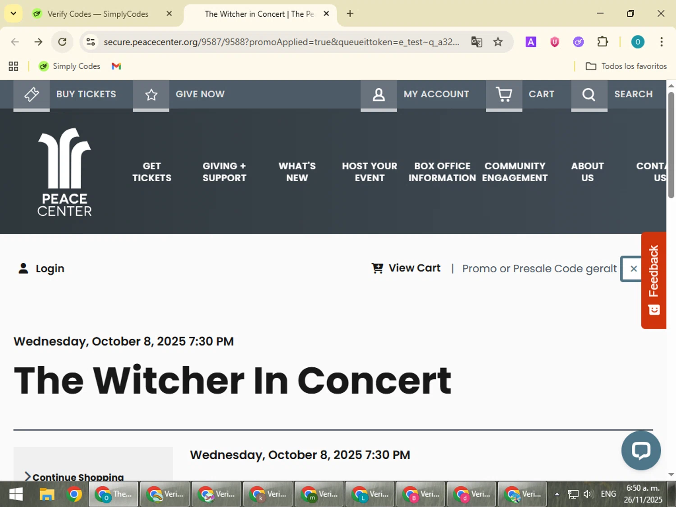Click the Promo or Presale Code field
The image size is (676, 507).
[539, 269]
